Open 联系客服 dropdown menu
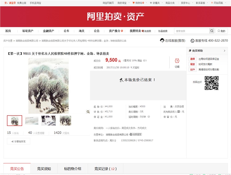 point(202,3)
